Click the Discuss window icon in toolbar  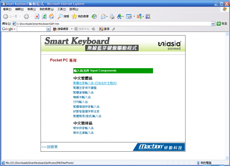(x=129, y=16)
